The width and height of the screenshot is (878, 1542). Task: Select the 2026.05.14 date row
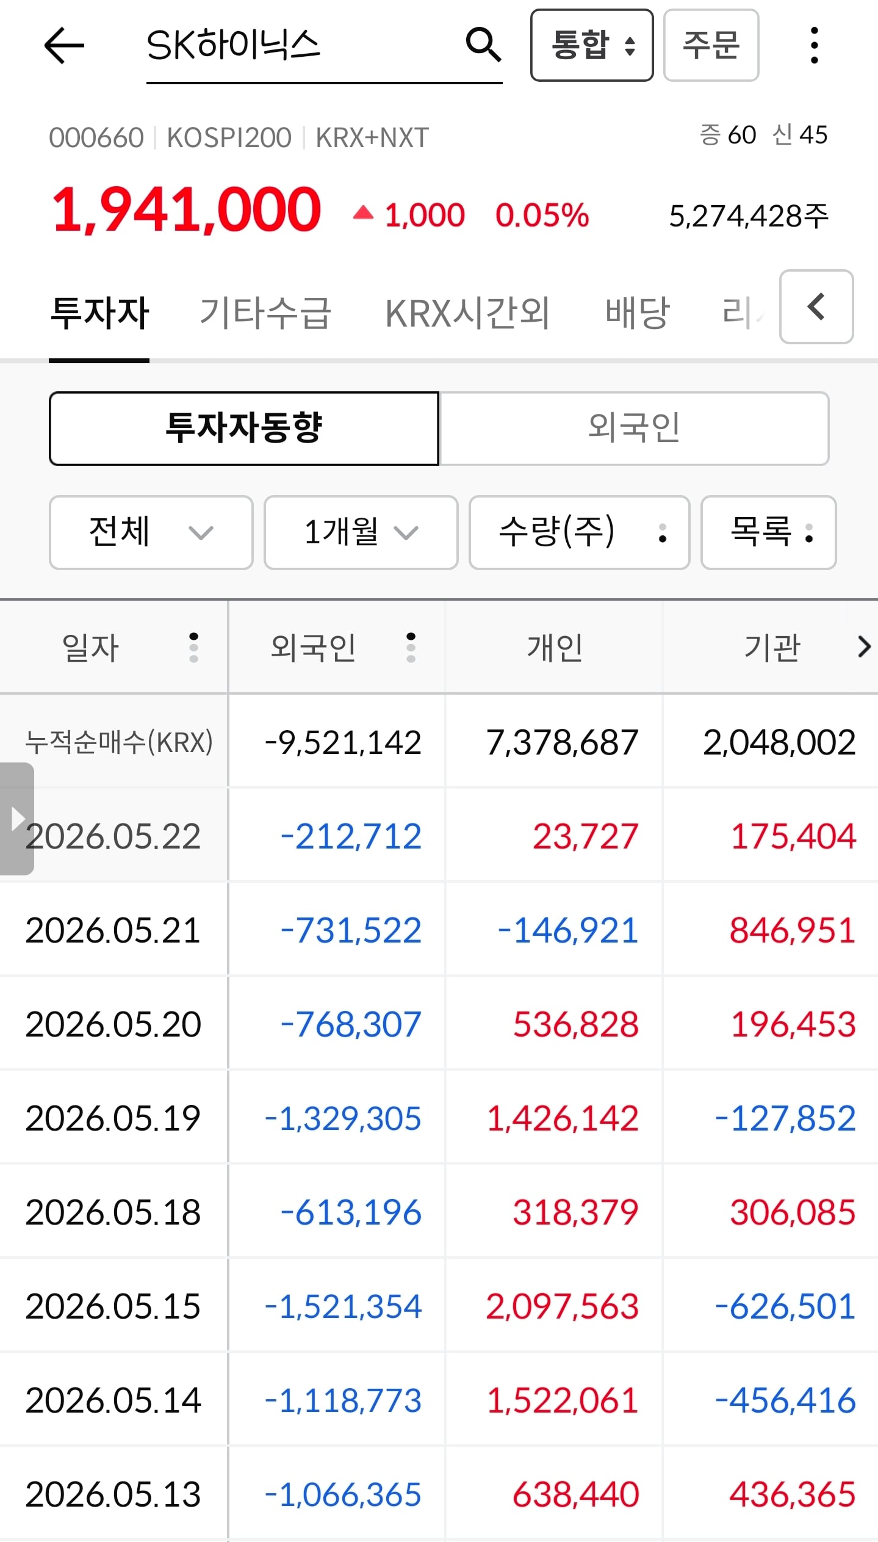pyautogui.click(x=113, y=1400)
